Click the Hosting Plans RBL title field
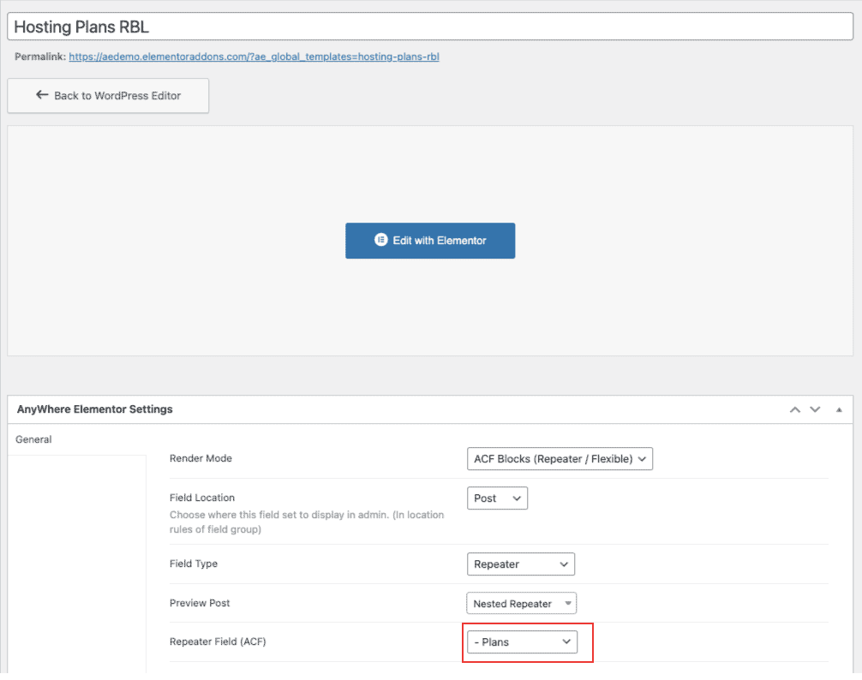 point(430,27)
